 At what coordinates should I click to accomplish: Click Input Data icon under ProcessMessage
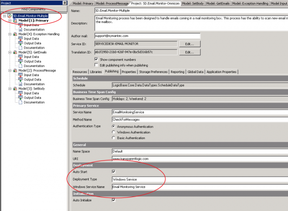click(21, 75)
